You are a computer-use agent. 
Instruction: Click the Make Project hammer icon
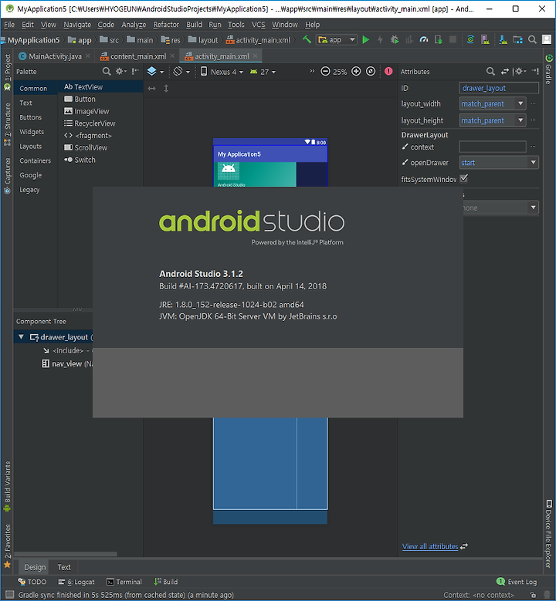[x=307, y=39]
